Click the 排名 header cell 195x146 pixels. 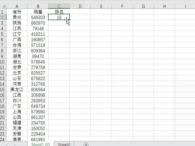coord(59,12)
